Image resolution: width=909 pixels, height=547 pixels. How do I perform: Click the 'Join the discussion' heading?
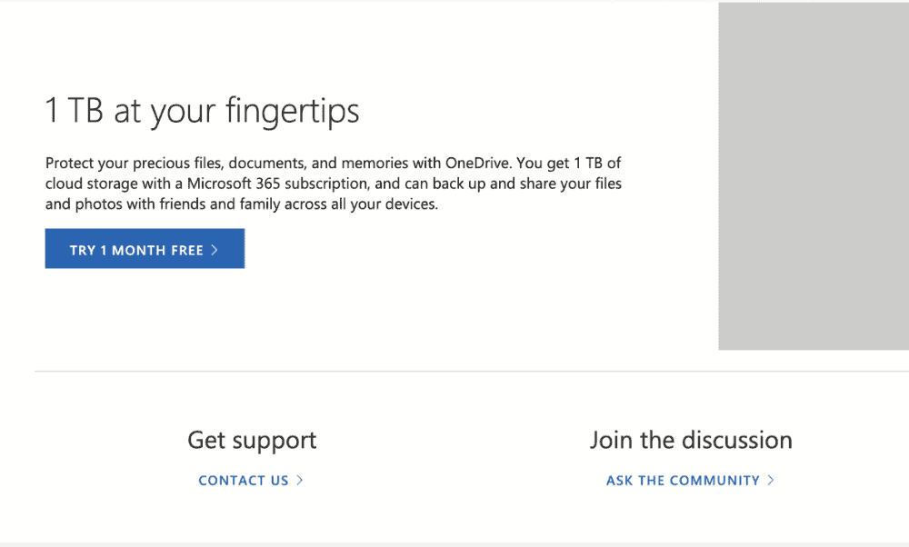[691, 440]
